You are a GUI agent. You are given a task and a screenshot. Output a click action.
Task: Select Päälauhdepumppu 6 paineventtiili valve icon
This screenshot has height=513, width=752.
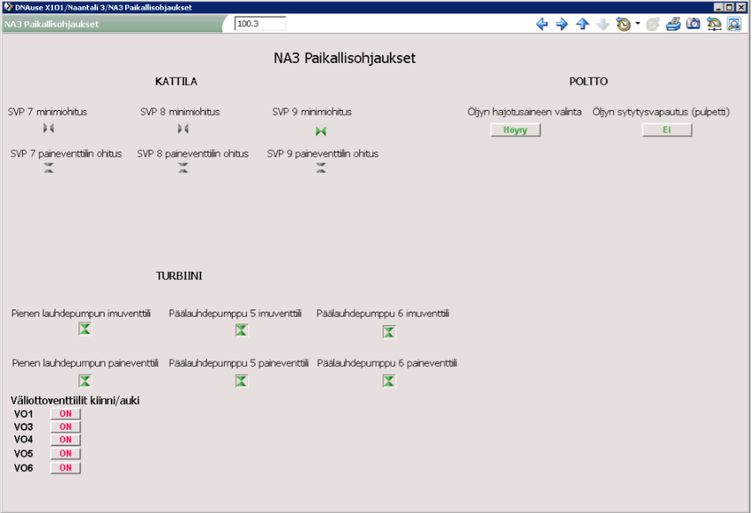click(389, 381)
